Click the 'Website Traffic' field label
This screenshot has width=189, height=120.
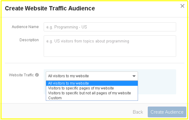[x=21, y=75]
